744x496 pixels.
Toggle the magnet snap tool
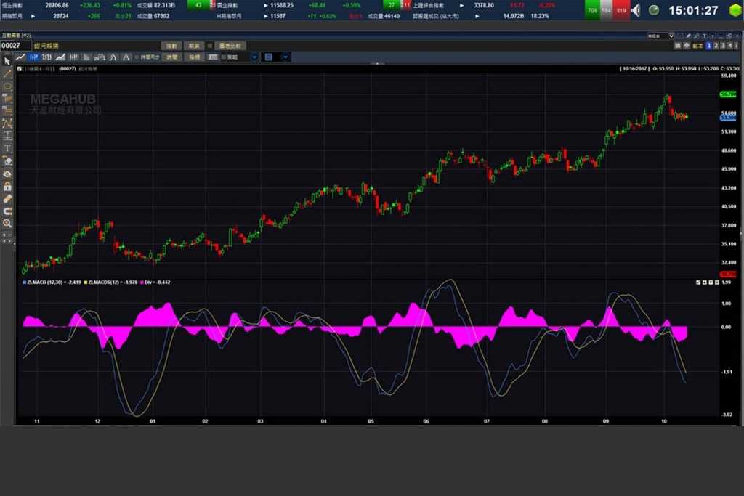pyautogui.click(x=7, y=211)
